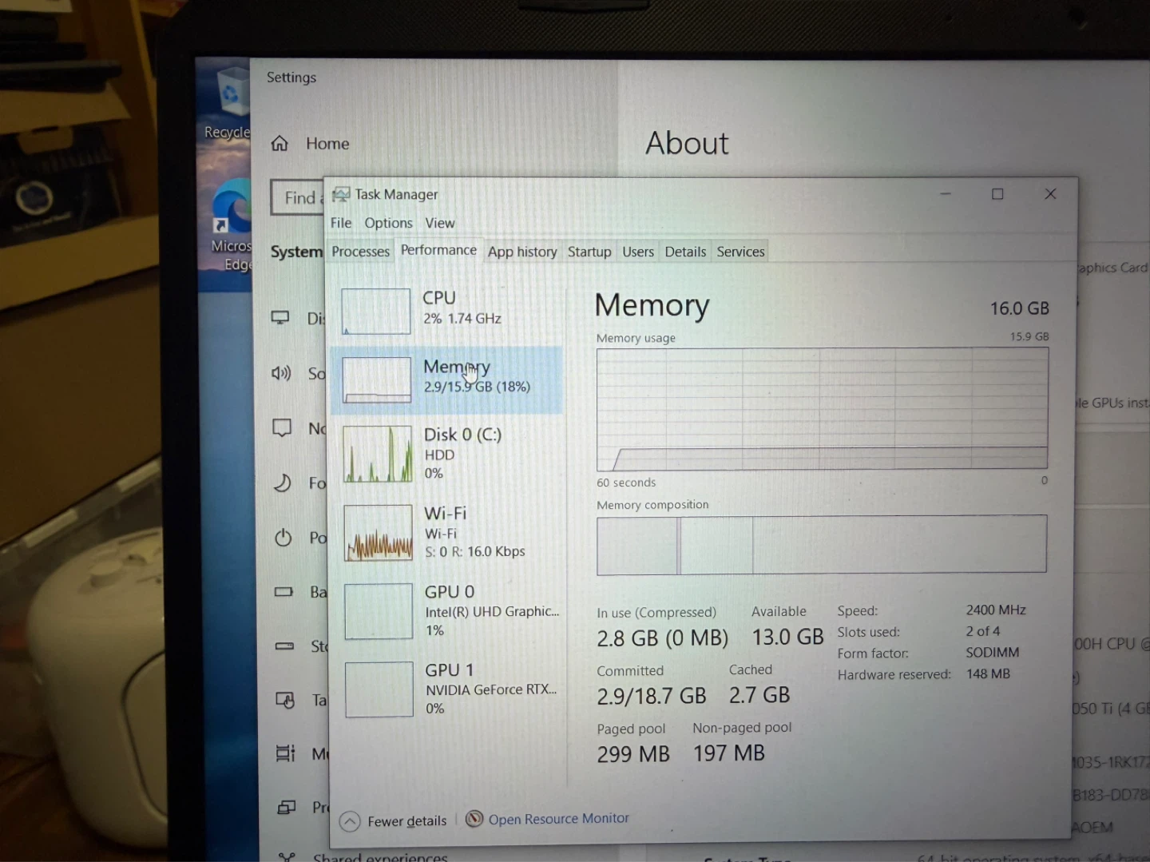Open the View menu in Task Manager
The image size is (1150, 862).
440,223
